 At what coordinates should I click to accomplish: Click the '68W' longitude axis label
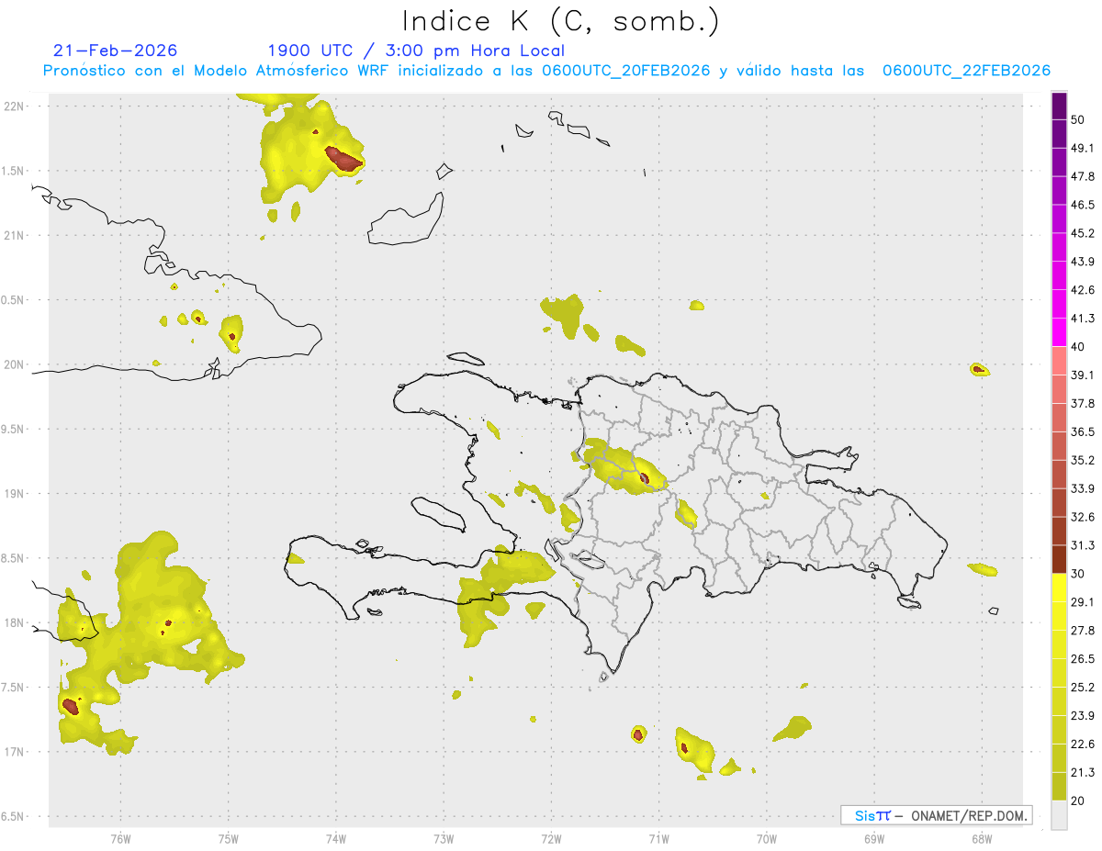tap(981, 839)
